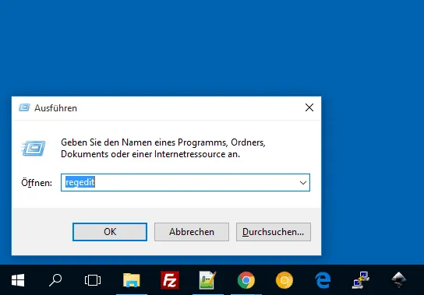Screen dimensions: 424x295
Task: Open the Inkscape icon in the taskbar
Action: click(398, 280)
